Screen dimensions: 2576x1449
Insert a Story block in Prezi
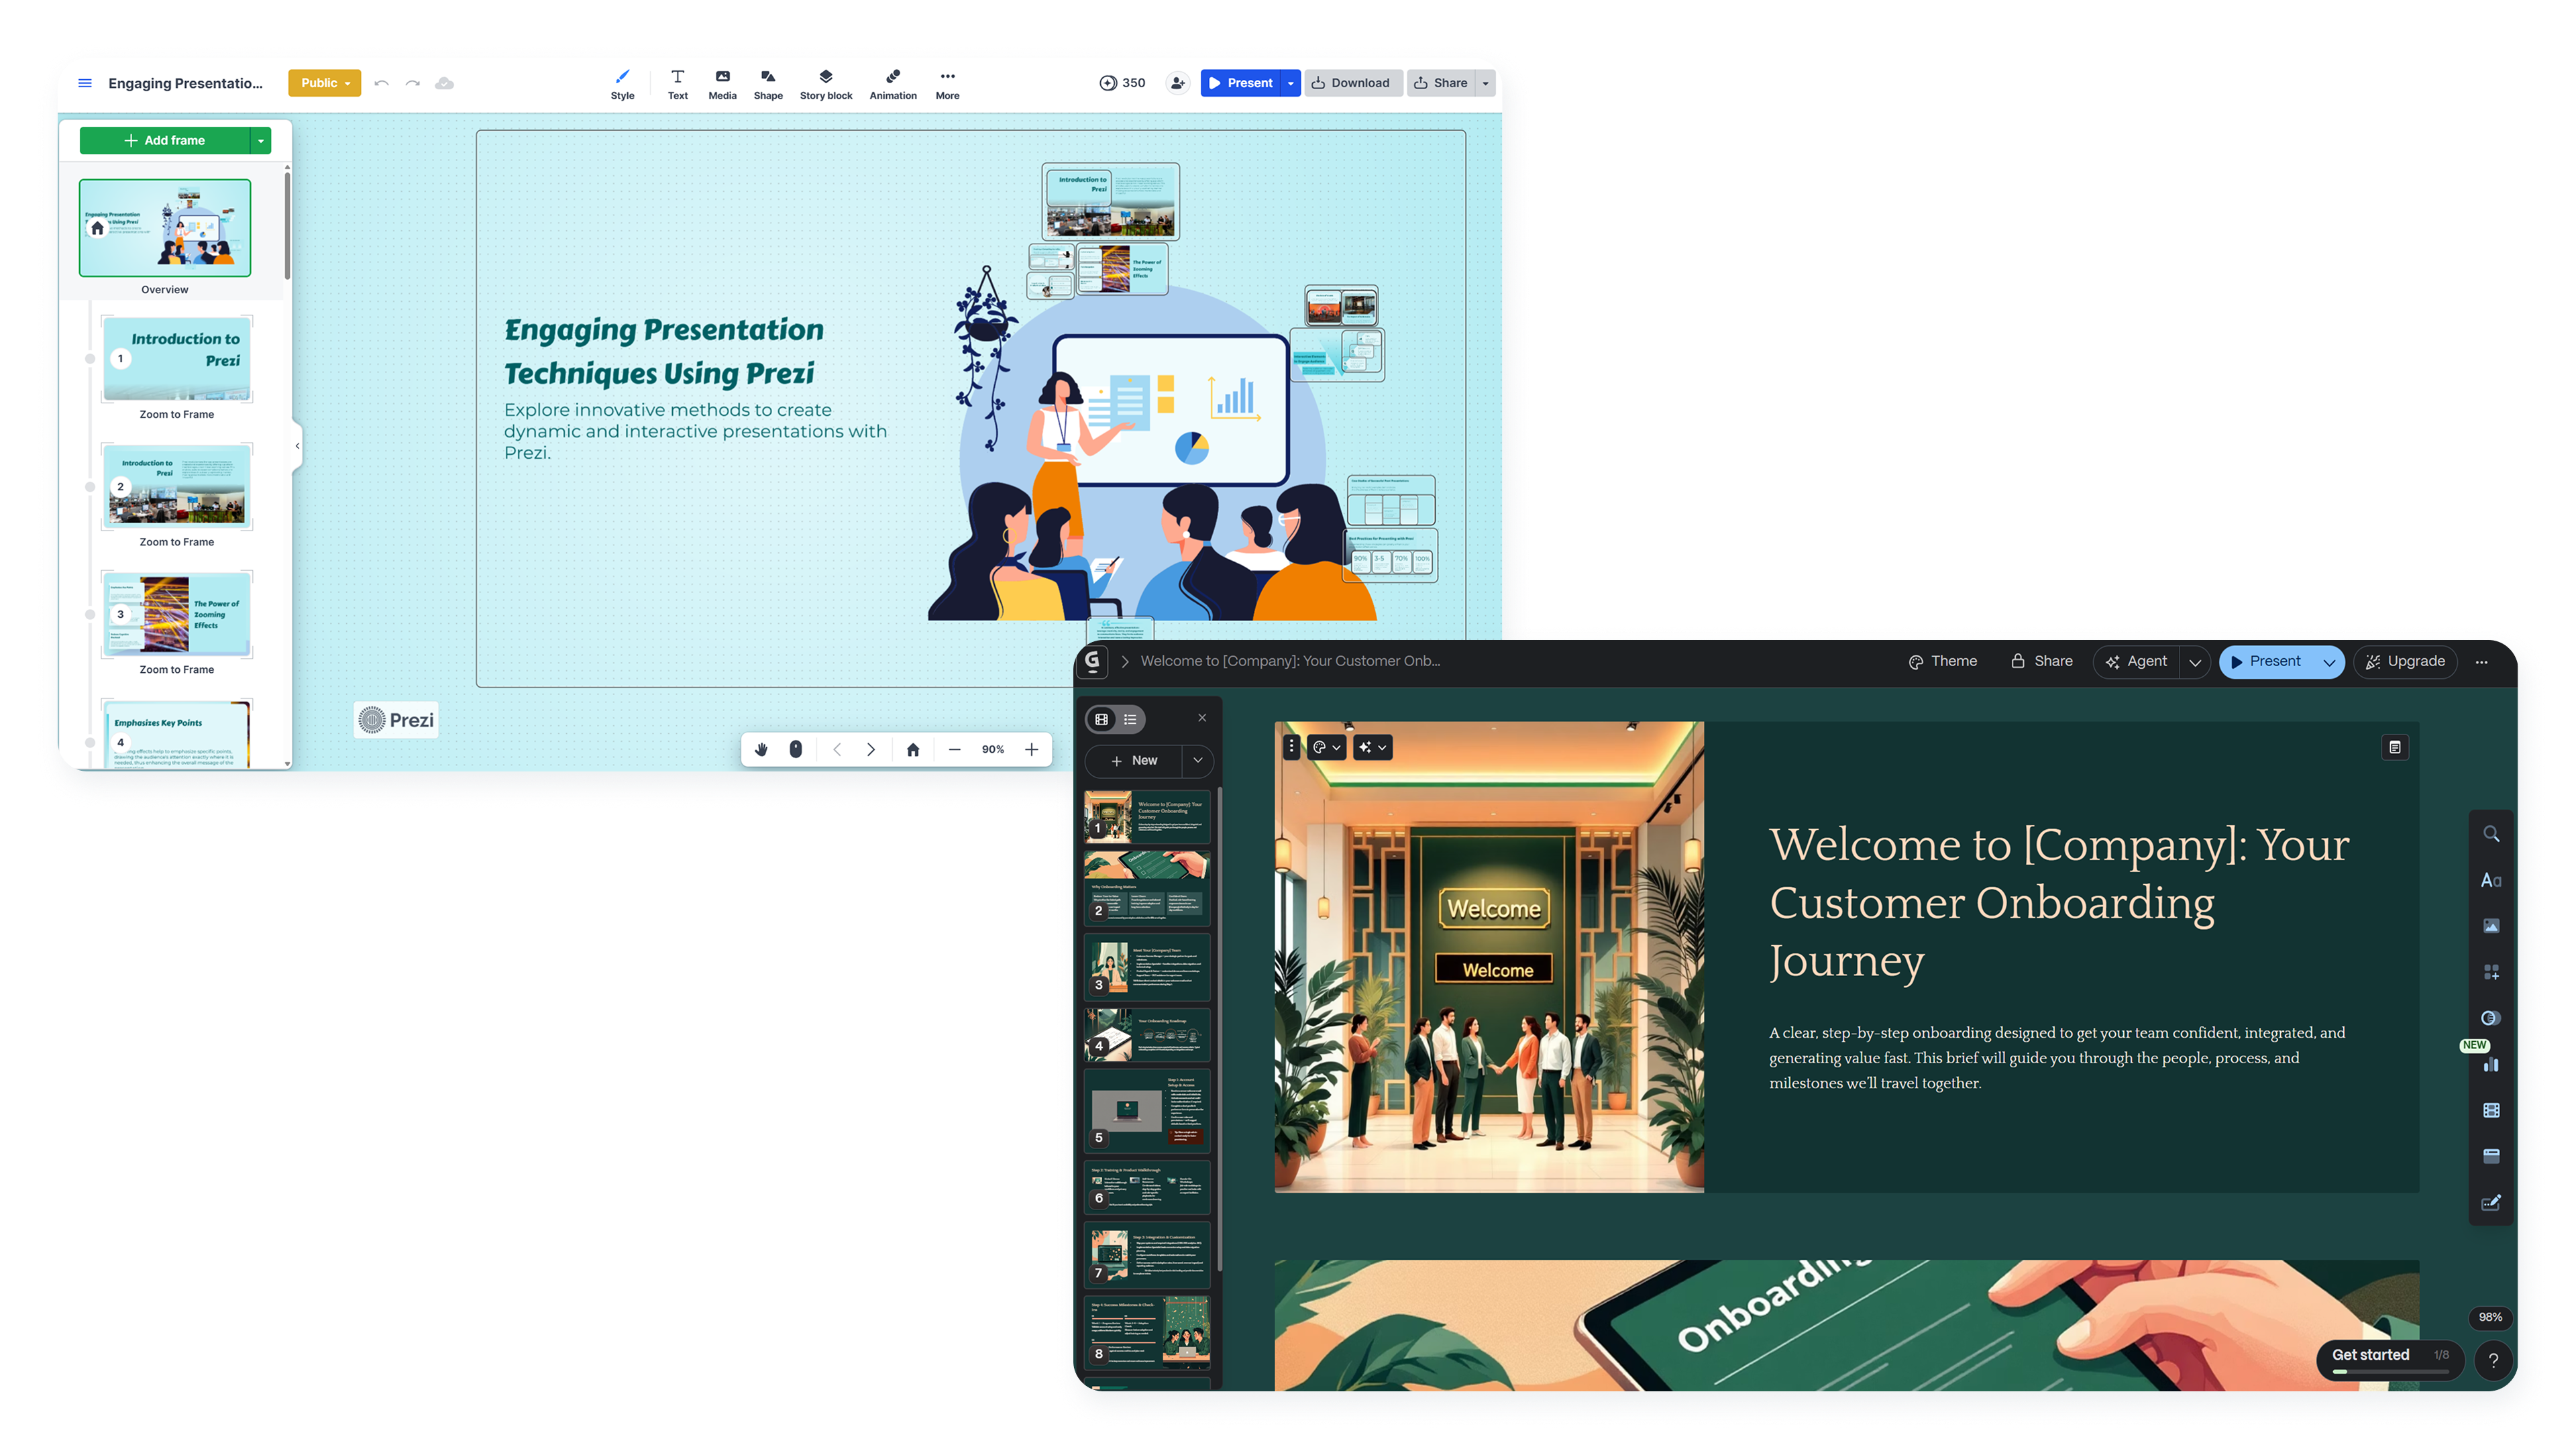[826, 83]
